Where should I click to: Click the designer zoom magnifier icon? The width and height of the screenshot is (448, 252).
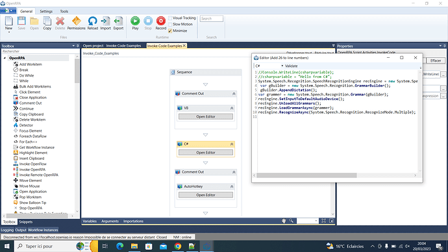[x=291, y=221]
